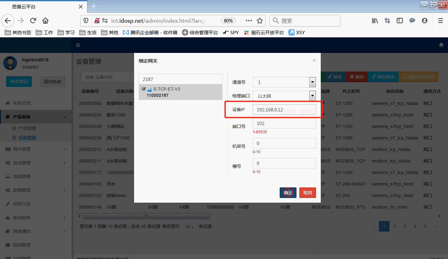
Task: Confirm binding with the 确定 button
Action: (x=288, y=192)
